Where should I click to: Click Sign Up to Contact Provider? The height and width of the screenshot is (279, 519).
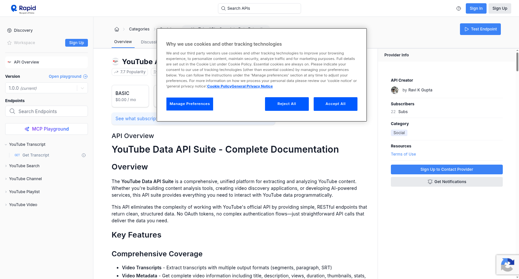[x=447, y=169]
